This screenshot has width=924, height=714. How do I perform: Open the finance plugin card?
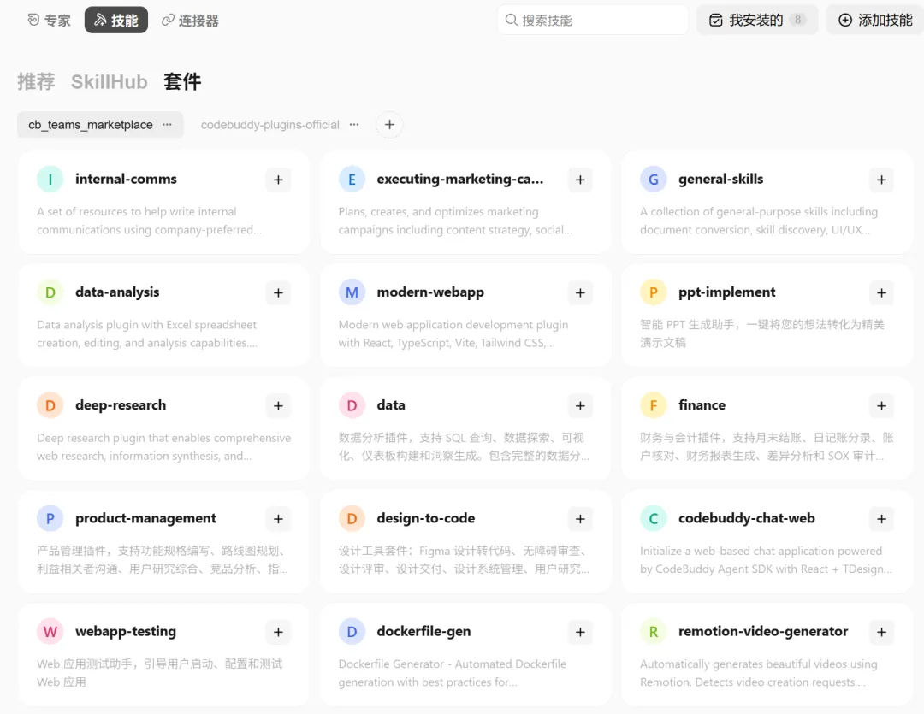click(x=767, y=429)
